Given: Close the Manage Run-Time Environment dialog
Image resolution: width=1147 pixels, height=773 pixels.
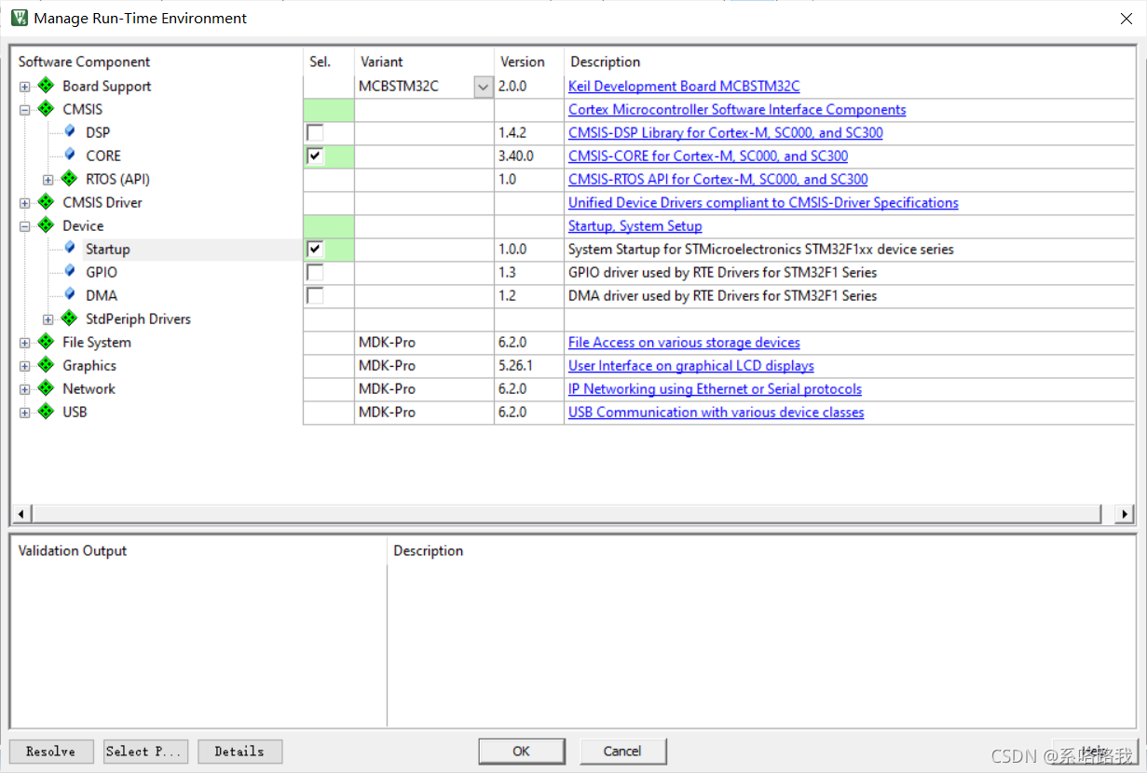Looking at the screenshot, I should pyautogui.click(x=1126, y=19).
